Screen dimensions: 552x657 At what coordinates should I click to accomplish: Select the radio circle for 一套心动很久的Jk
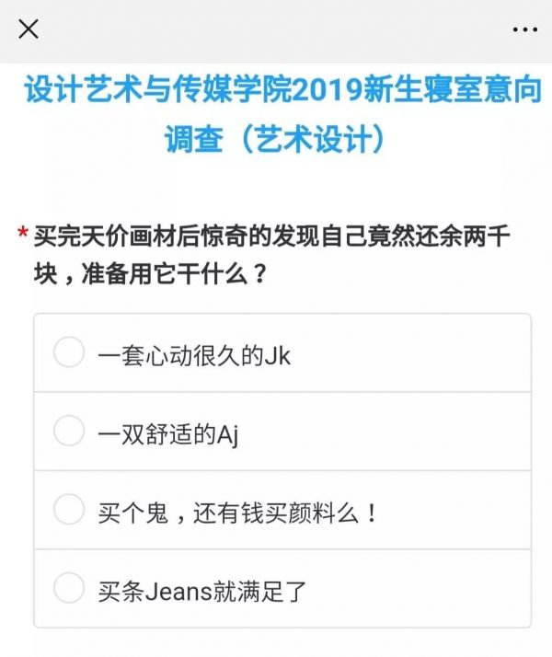(69, 352)
